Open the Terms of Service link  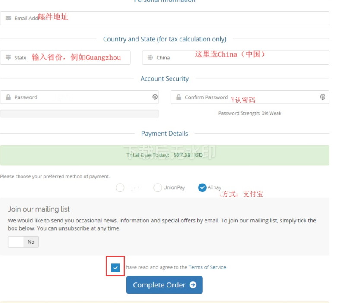click(207, 267)
